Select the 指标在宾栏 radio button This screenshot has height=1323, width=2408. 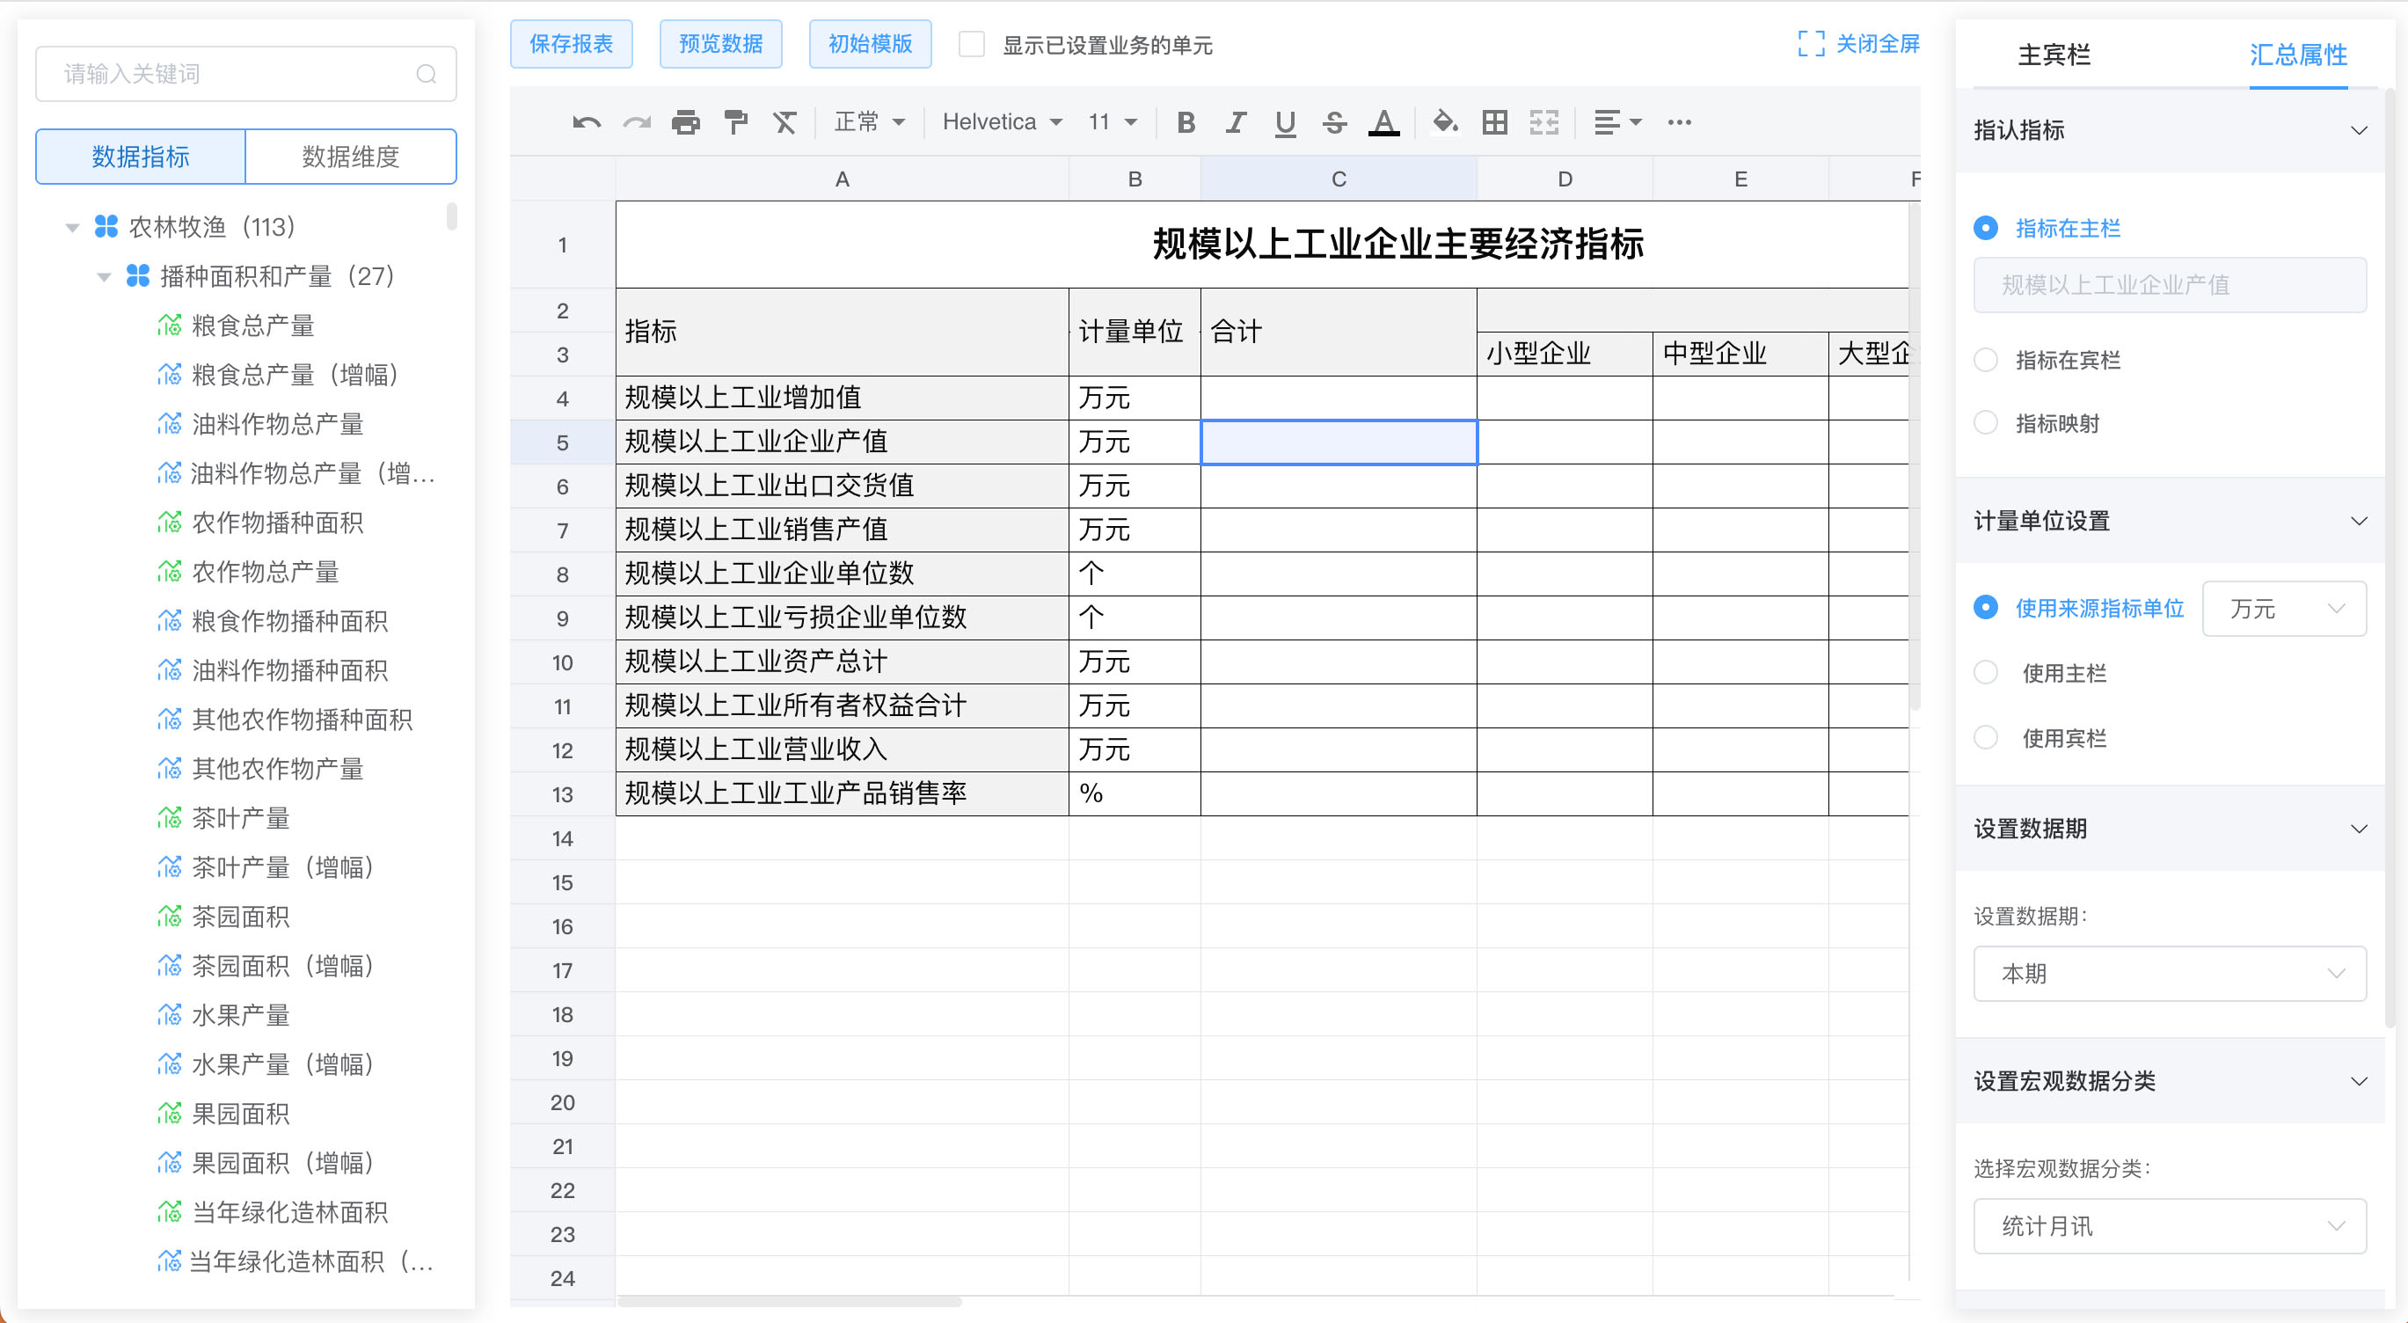(x=1986, y=360)
